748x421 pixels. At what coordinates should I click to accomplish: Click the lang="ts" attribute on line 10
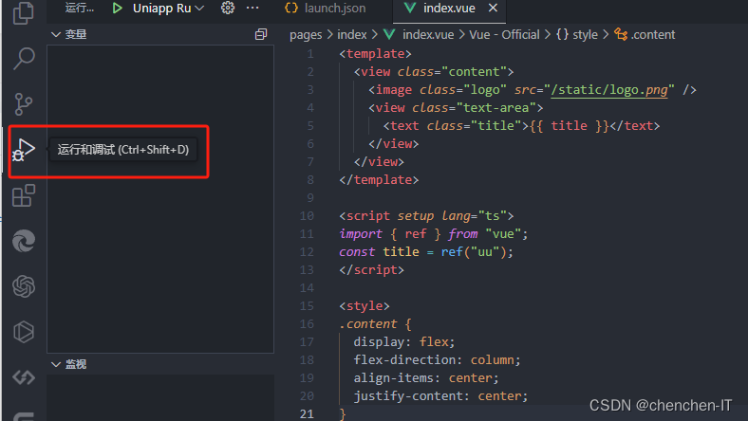point(475,216)
